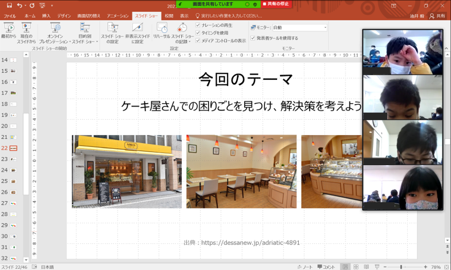The image size is (451, 270).
Task: Open Notes (ノート) pane in status bar
Action: (305, 267)
